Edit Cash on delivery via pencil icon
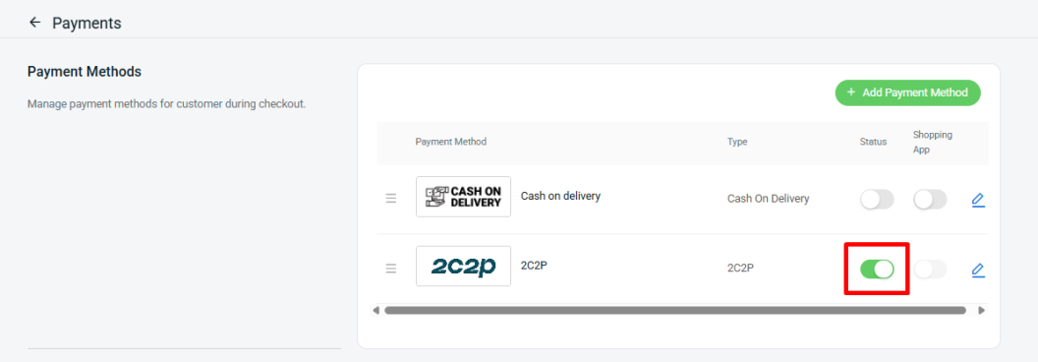1038x362 pixels. (978, 200)
